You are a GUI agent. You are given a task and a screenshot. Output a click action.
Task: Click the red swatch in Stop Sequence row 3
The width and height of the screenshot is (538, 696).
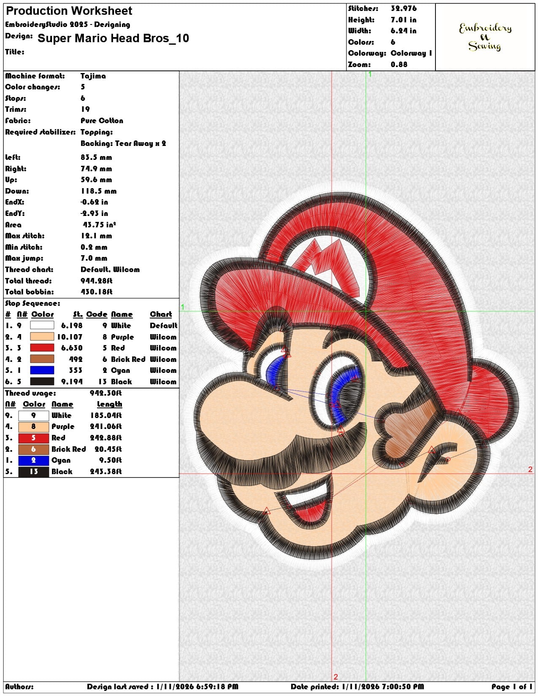coord(42,348)
